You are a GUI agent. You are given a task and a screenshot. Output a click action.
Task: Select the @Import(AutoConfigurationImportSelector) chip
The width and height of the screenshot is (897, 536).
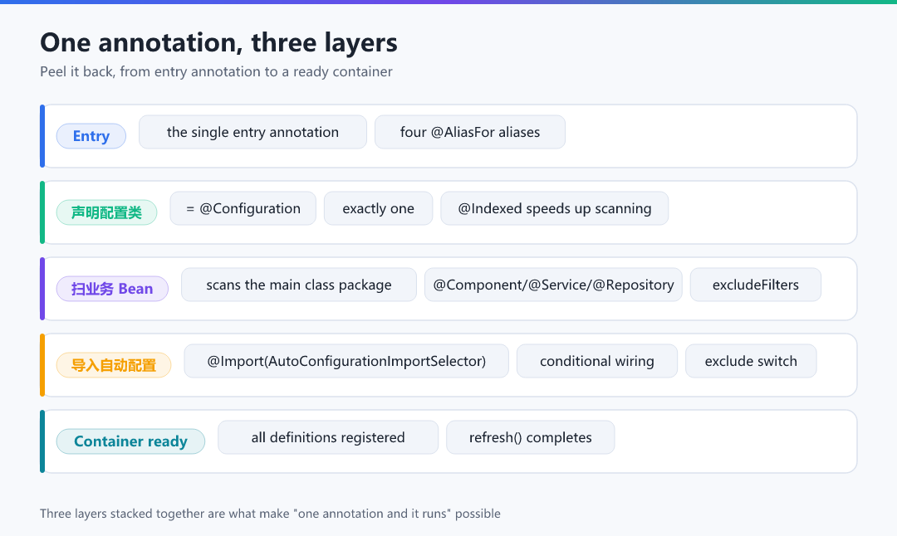click(x=346, y=361)
